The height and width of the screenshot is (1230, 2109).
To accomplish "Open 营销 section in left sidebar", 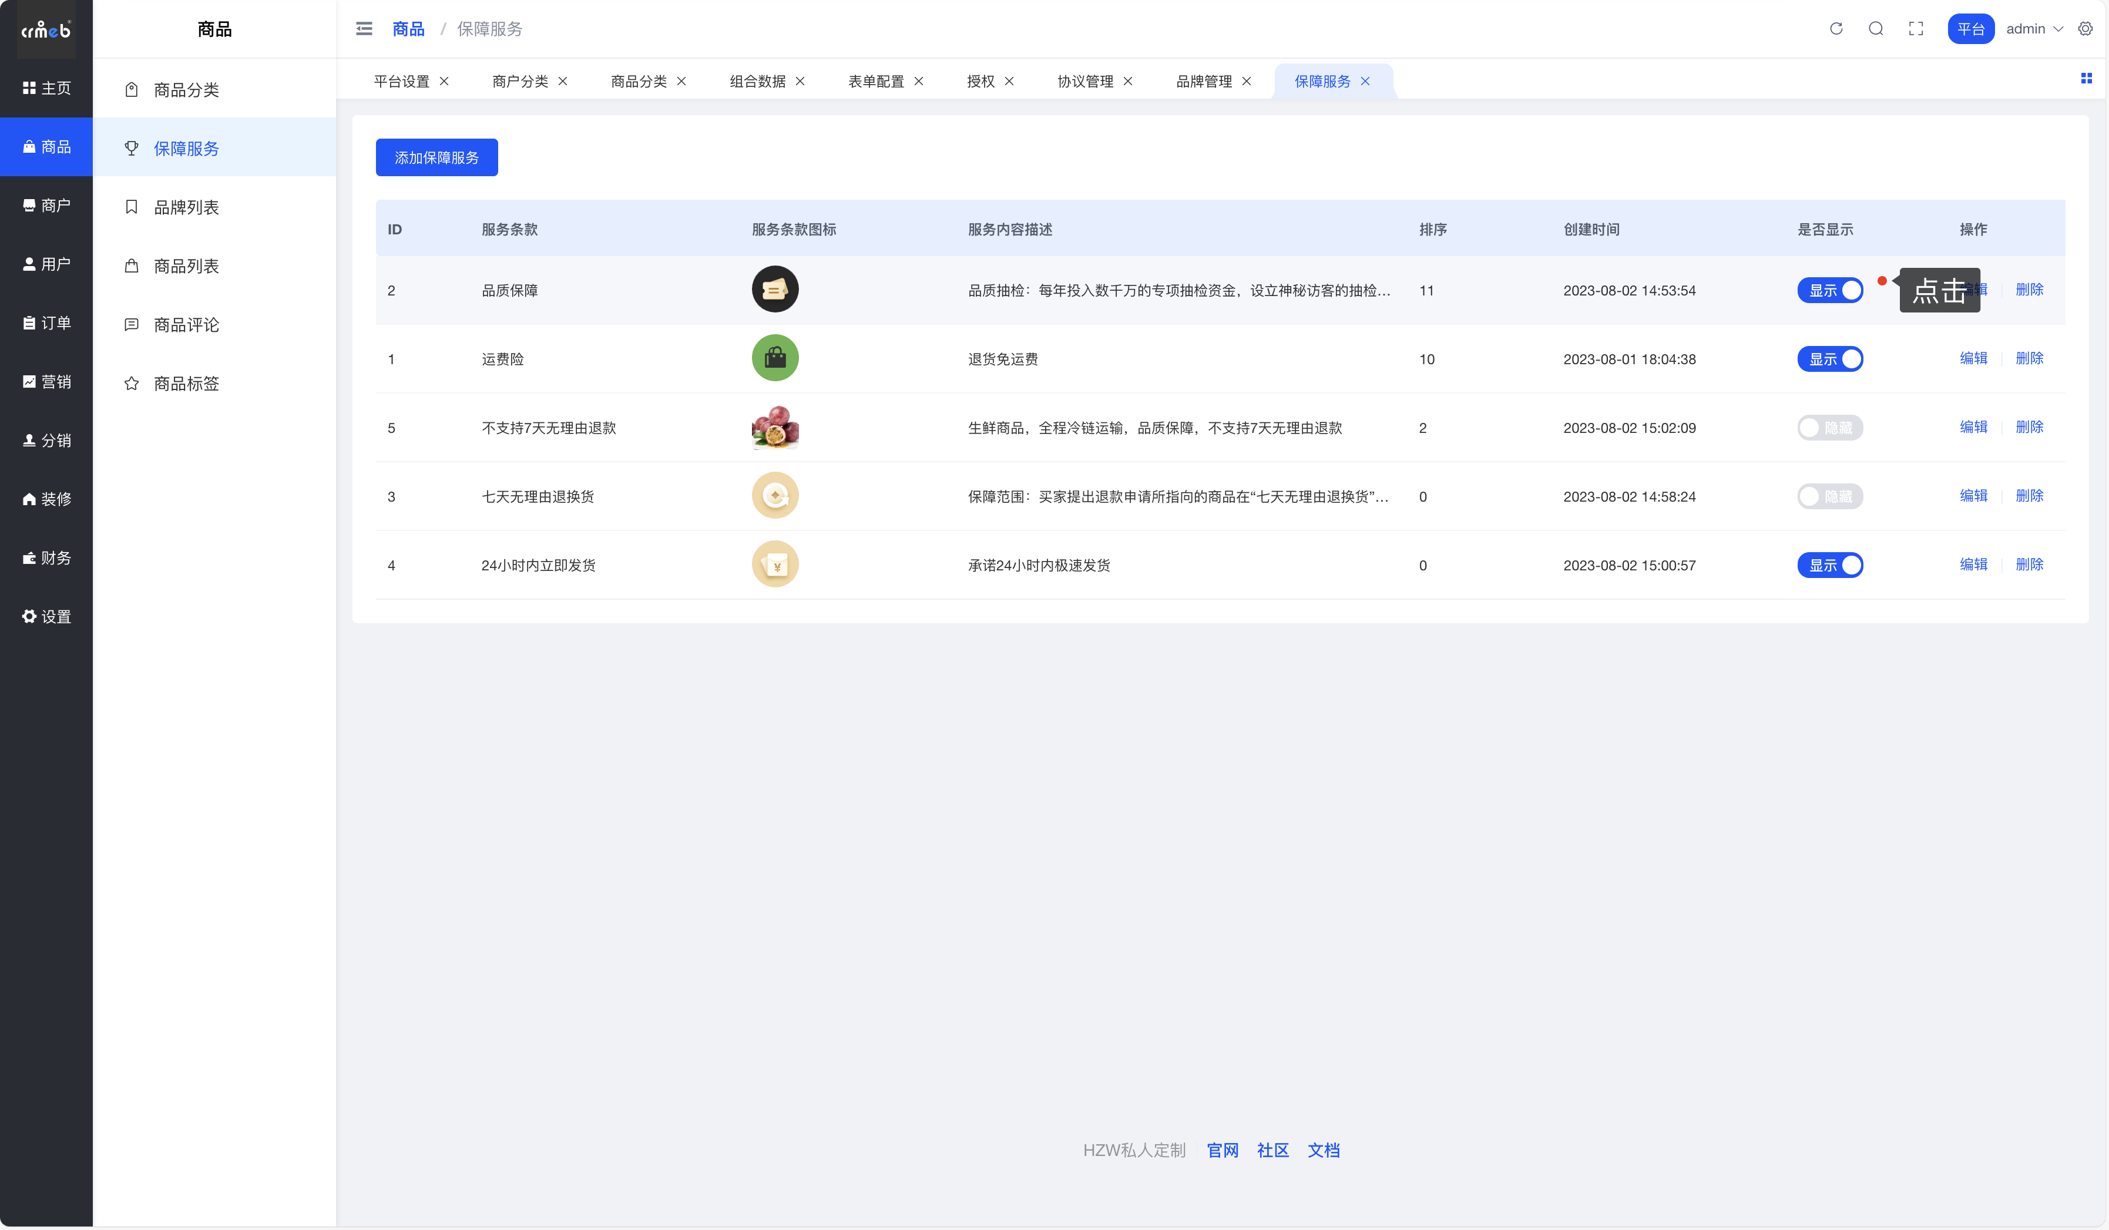I will click(47, 382).
